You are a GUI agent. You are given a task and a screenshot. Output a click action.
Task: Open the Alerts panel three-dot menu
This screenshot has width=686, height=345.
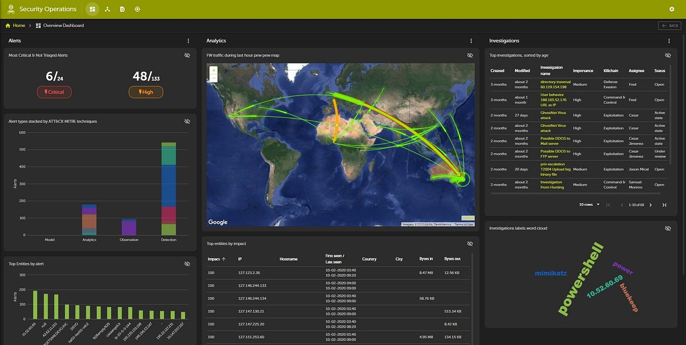188,41
